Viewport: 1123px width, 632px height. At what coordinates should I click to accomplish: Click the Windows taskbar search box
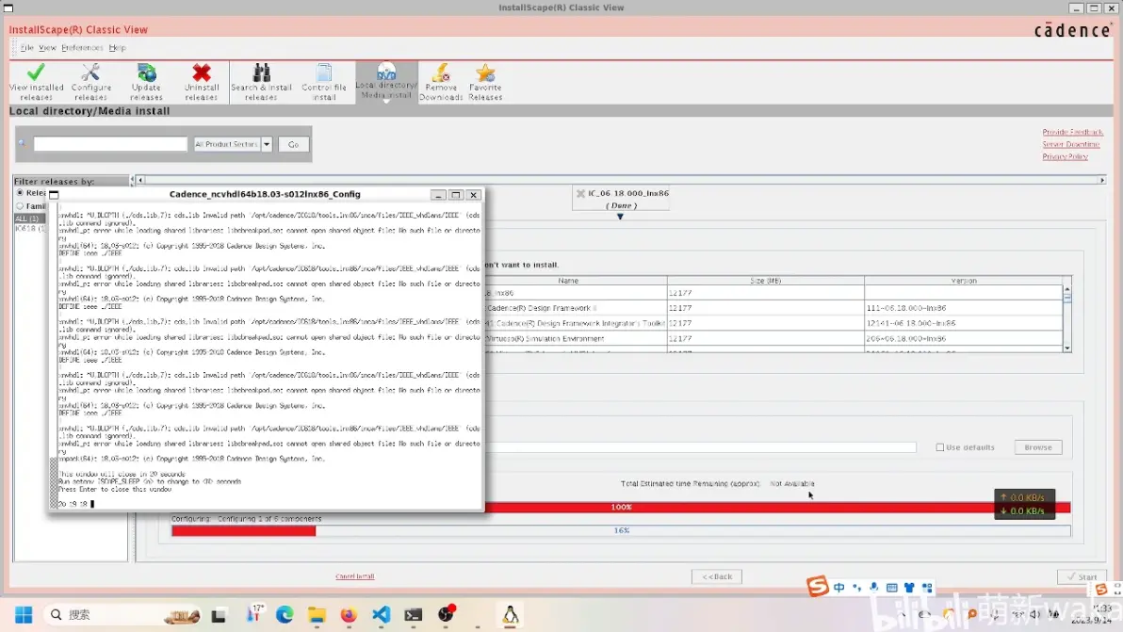[x=122, y=615]
